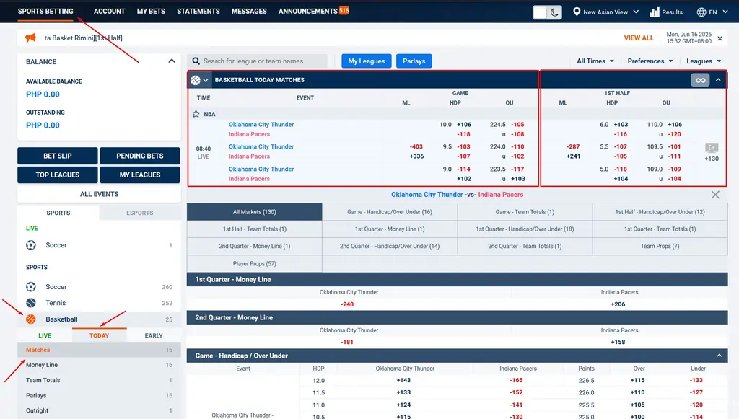Select Player Props (57) market
This screenshot has height=419, width=739.
(x=255, y=264)
